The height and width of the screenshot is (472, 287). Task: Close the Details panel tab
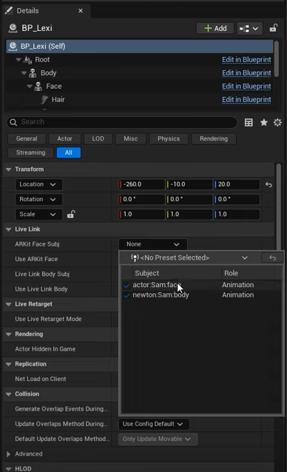pyautogui.click(x=81, y=11)
